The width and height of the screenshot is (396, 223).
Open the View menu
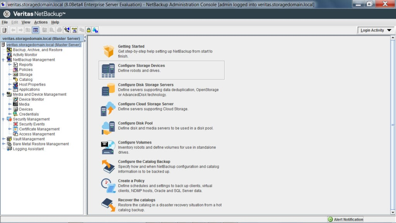tap(26, 22)
